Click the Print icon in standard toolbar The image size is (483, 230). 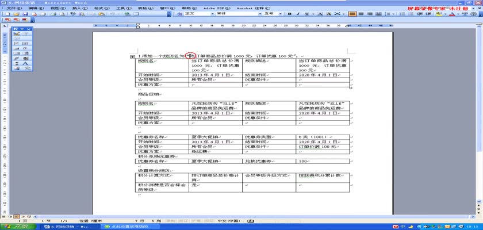pos(53,14)
